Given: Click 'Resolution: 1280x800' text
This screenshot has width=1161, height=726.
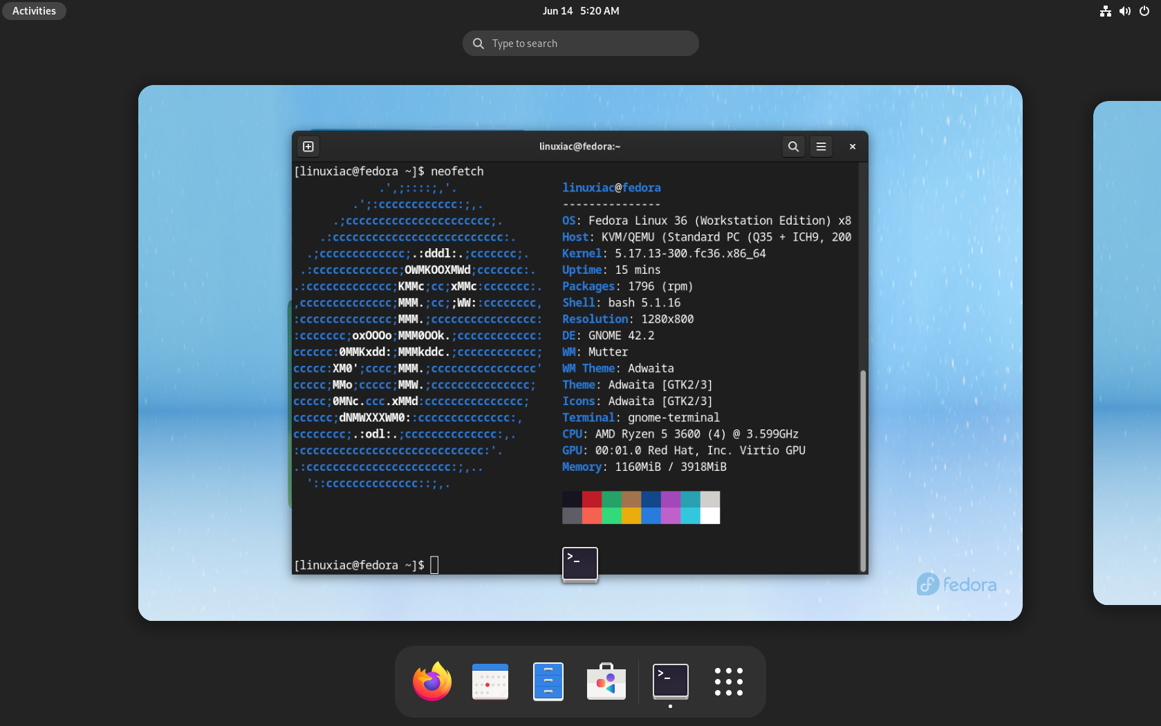Looking at the screenshot, I should 628,319.
